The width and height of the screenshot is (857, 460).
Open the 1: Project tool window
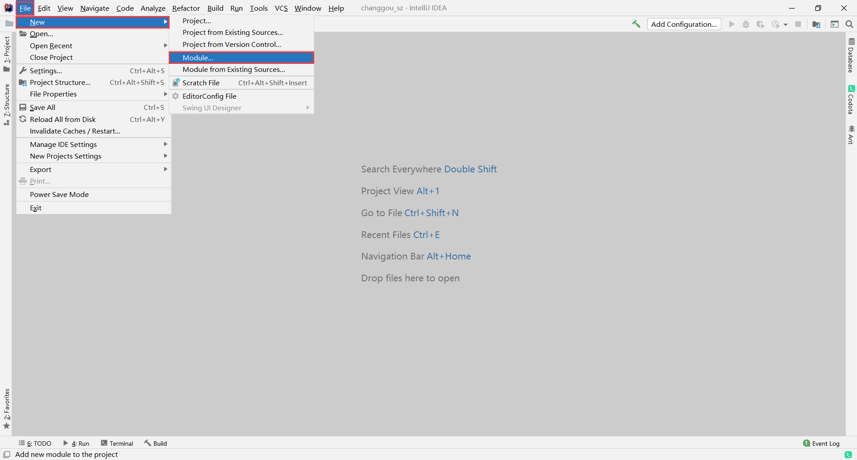tap(6, 54)
